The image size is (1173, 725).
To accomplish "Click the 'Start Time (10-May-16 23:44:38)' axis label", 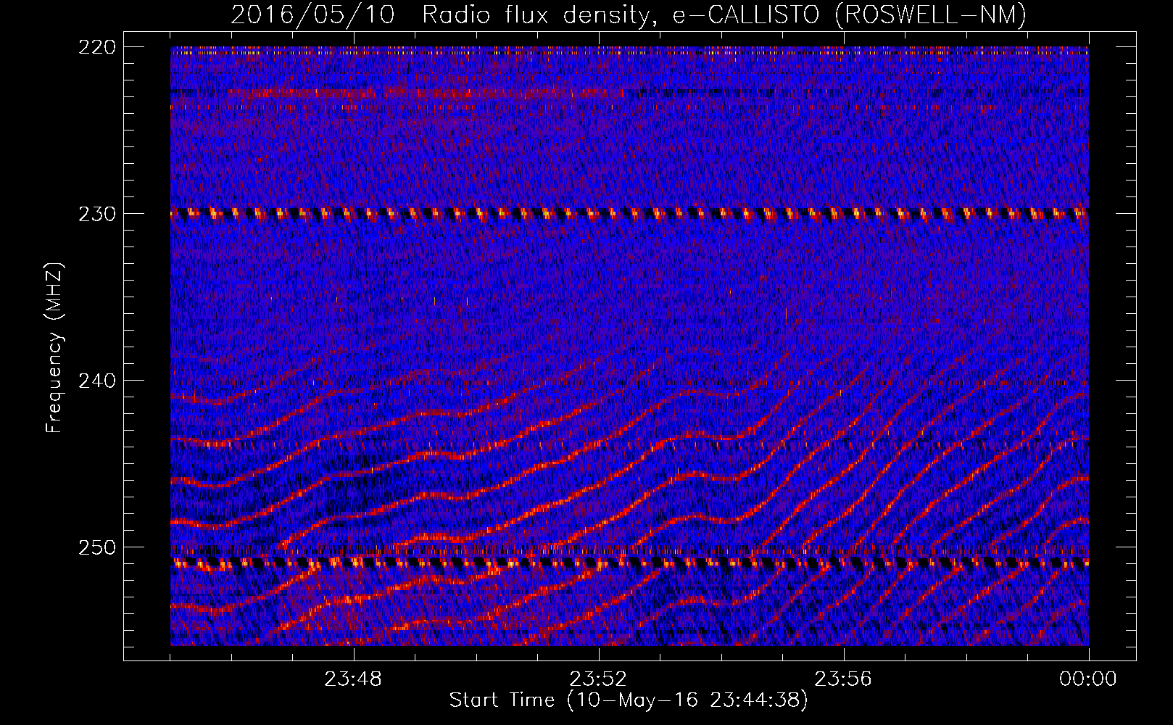I will tap(629, 700).
